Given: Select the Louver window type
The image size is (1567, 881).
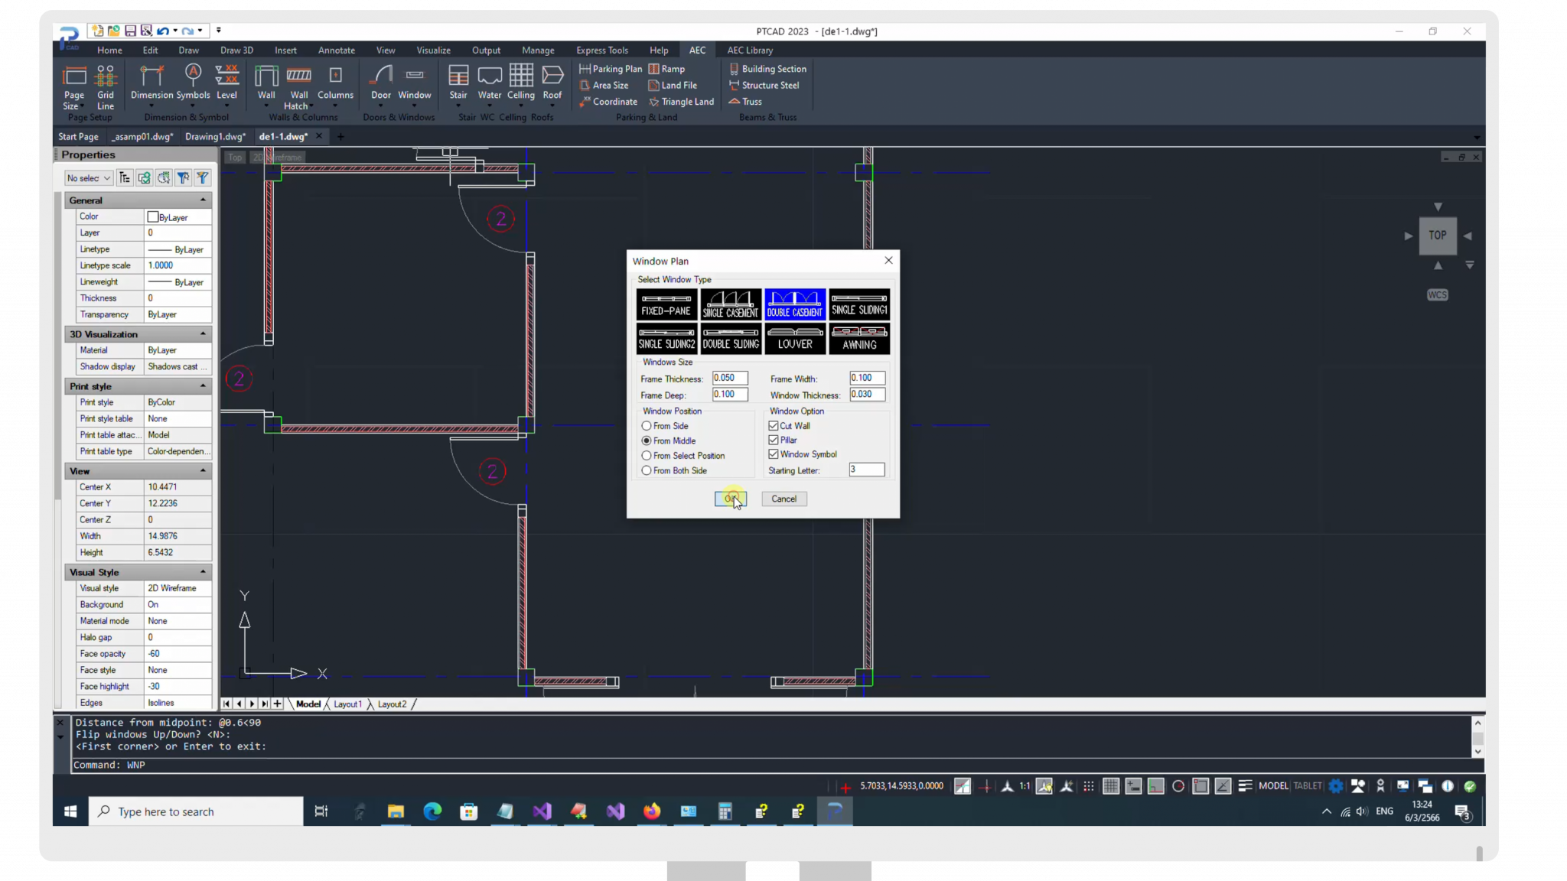Looking at the screenshot, I should 795,338.
